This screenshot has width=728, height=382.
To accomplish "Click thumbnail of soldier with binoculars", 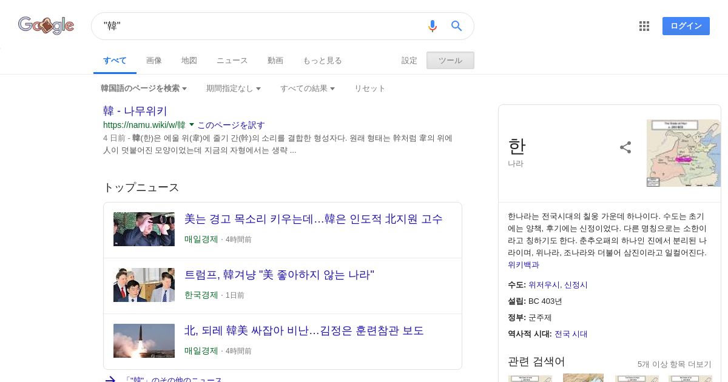I will (x=144, y=229).
